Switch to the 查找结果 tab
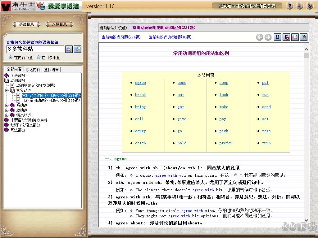This screenshot has width=318, height=238. pos(52,69)
